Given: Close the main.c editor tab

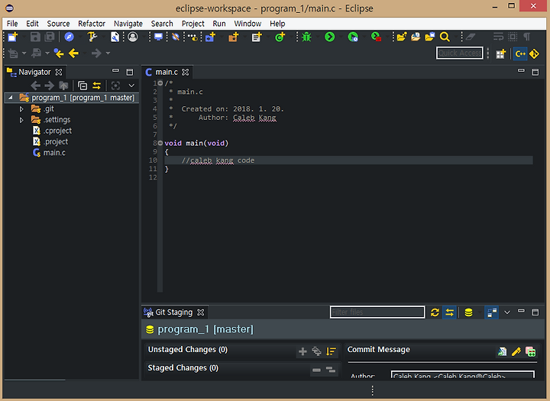Looking at the screenshot, I should [186, 72].
